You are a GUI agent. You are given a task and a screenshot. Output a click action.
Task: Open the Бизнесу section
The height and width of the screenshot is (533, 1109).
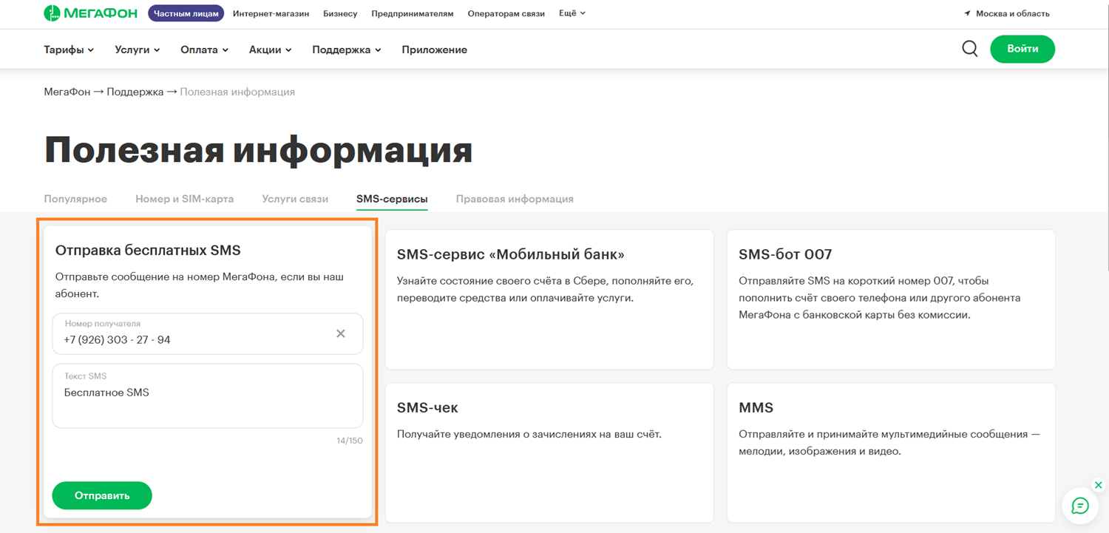(340, 13)
